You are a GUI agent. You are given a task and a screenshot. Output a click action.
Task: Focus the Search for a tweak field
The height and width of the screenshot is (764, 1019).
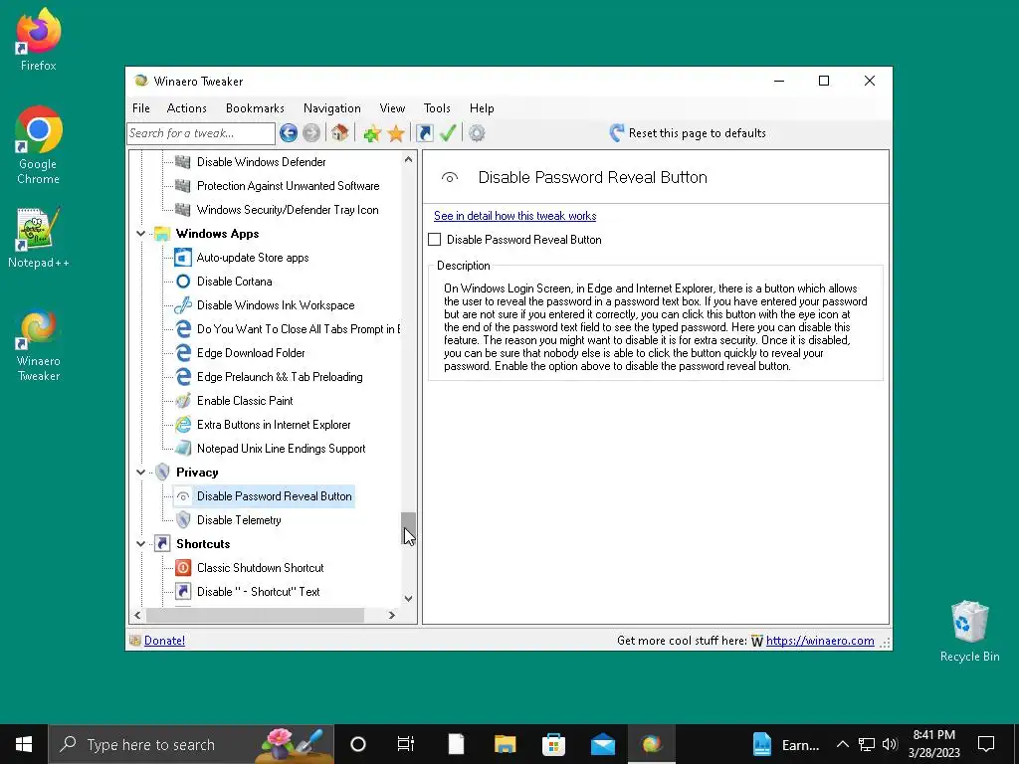[x=201, y=133]
